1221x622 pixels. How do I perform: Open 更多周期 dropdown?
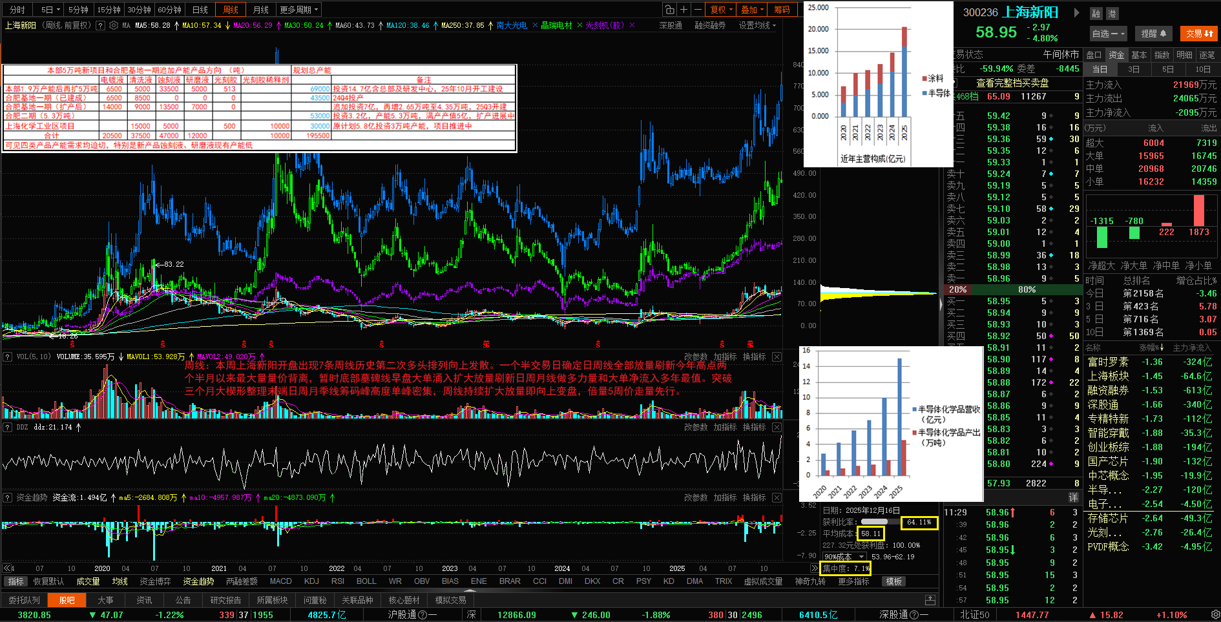coord(300,10)
